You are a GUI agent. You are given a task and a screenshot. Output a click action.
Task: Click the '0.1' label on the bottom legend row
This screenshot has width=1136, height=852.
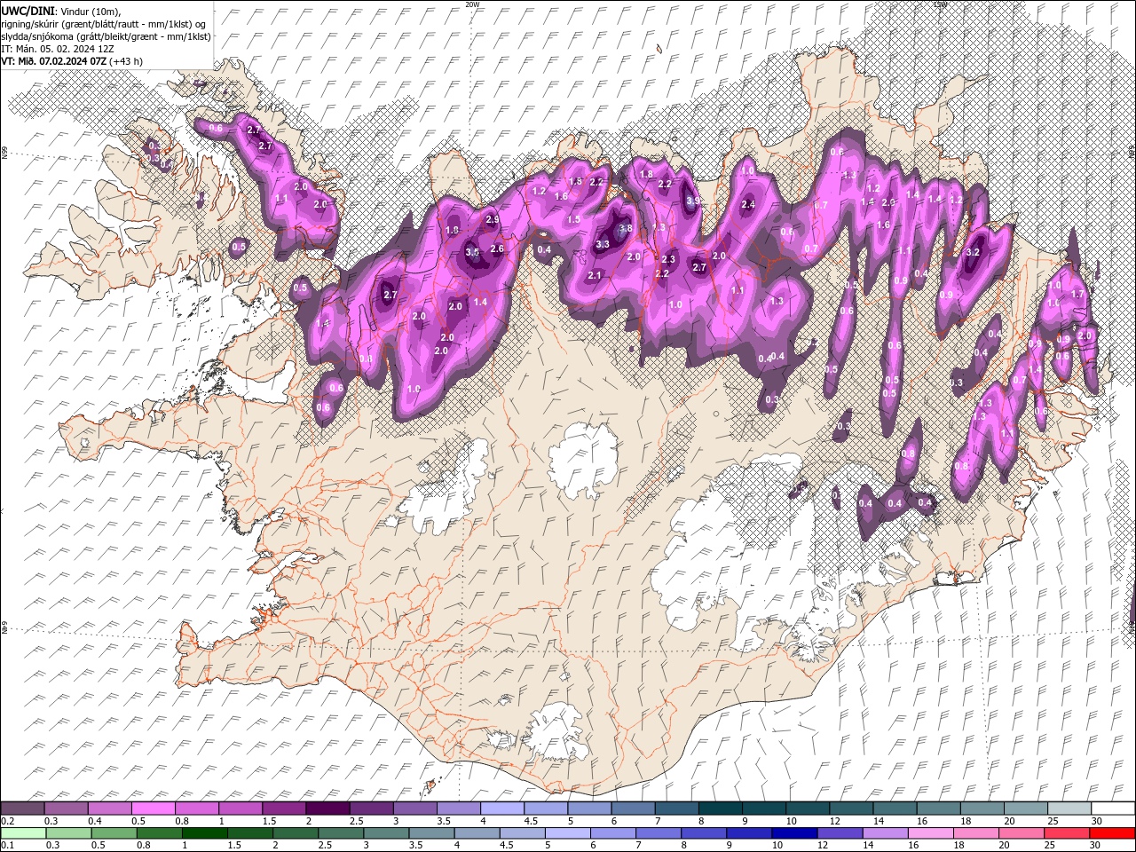pyautogui.click(x=7, y=845)
